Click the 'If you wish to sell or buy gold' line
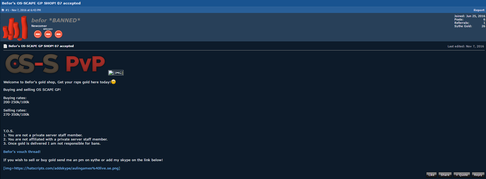The width and height of the screenshot is (486, 179). tap(83, 160)
